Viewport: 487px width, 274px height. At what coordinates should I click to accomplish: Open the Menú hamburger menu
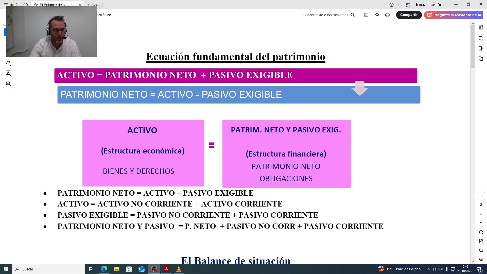(10, 5)
